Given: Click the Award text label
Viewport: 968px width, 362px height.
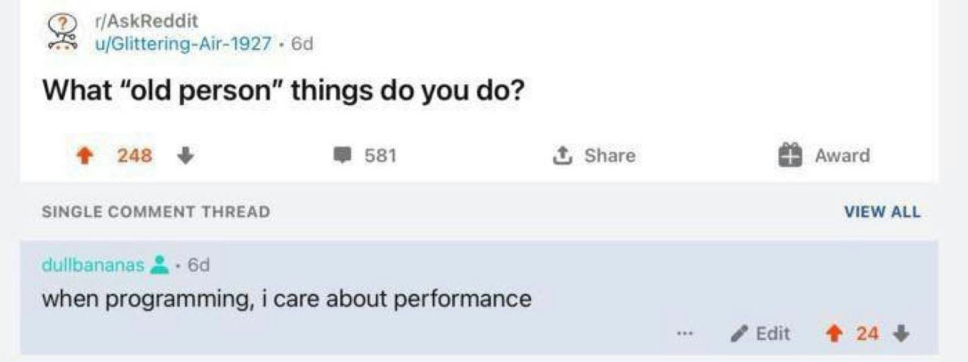Looking at the screenshot, I should tap(842, 156).
